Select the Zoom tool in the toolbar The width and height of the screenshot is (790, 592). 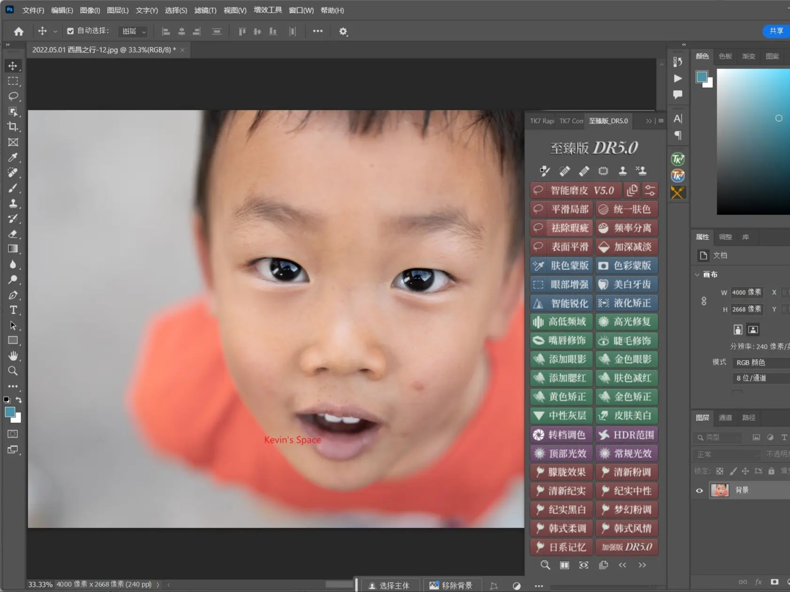[13, 371]
